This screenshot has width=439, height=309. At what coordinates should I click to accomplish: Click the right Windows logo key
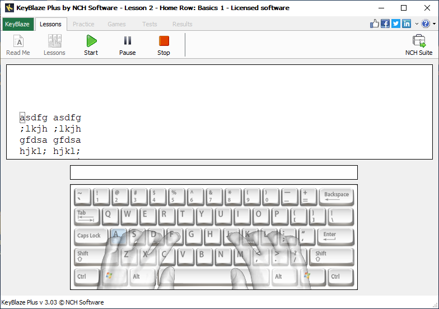point(312,277)
